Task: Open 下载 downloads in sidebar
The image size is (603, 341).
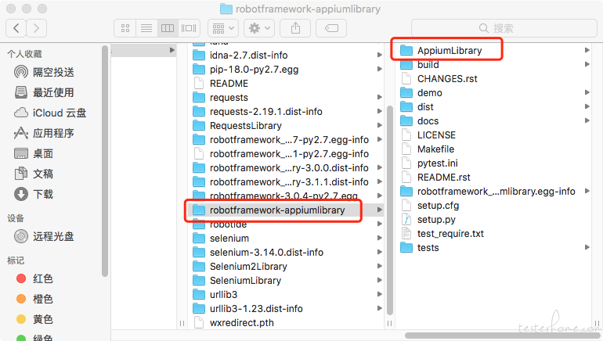Action: click(x=34, y=194)
